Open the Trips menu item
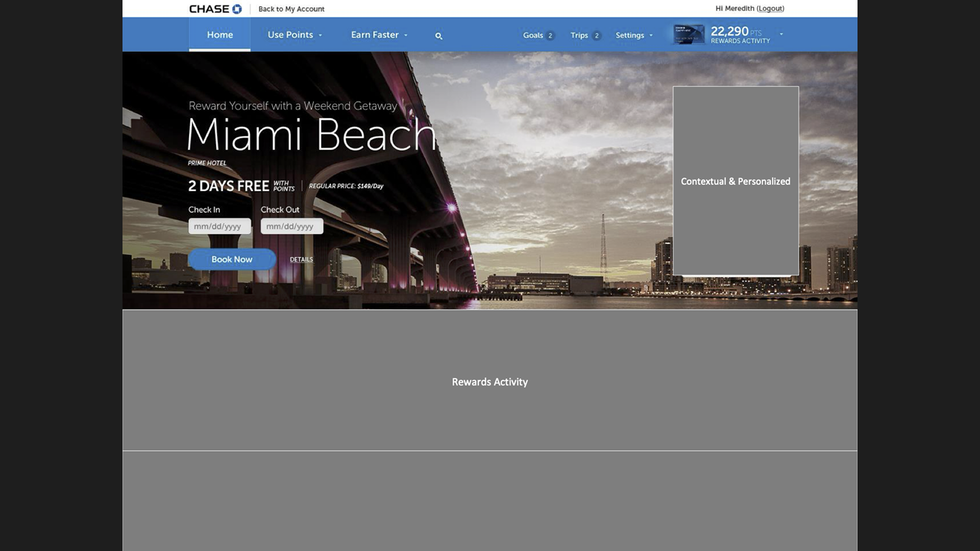This screenshot has width=980, height=551. click(579, 35)
